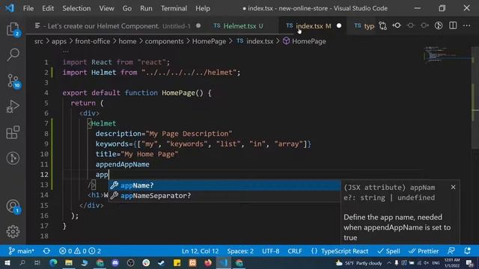Image resolution: width=479 pixels, height=269 pixels.
Task: Click the Prettier status bar item
Action: [x=424, y=251]
